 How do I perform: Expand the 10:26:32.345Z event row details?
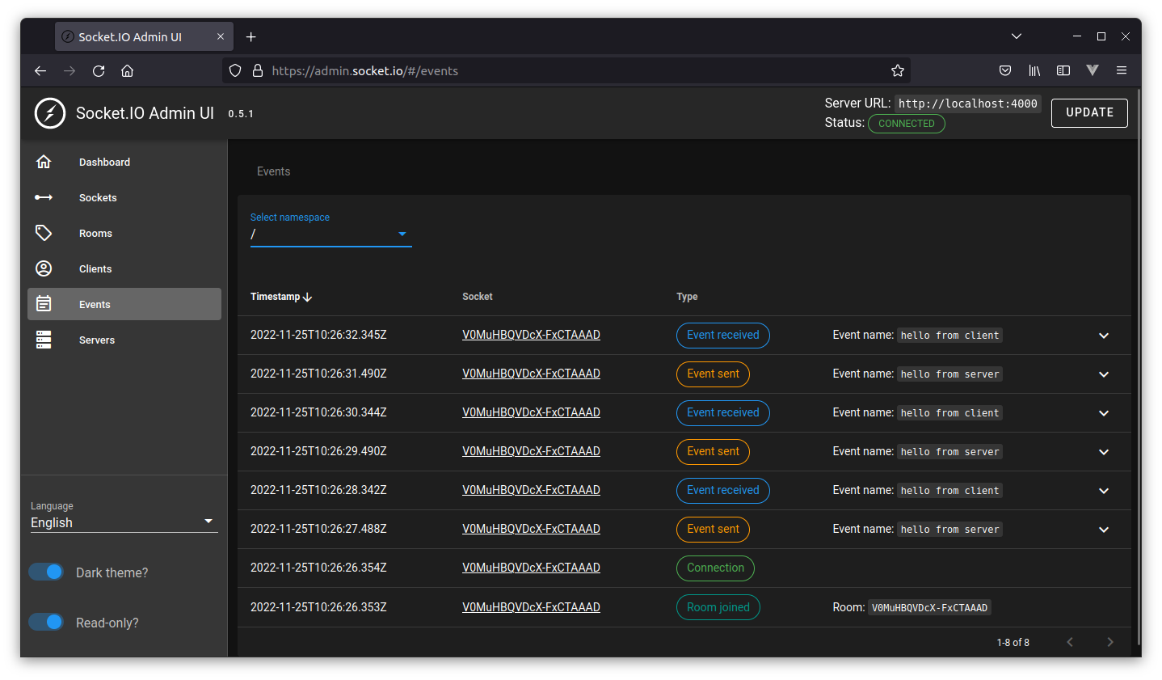click(x=1104, y=336)
